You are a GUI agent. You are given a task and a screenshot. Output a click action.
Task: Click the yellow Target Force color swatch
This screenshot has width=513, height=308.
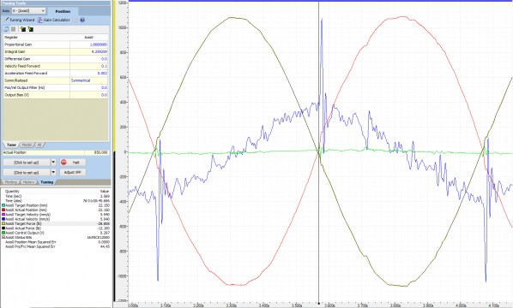pos(3,224)
